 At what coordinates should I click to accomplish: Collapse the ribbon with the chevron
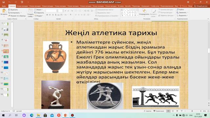(208, 19)
